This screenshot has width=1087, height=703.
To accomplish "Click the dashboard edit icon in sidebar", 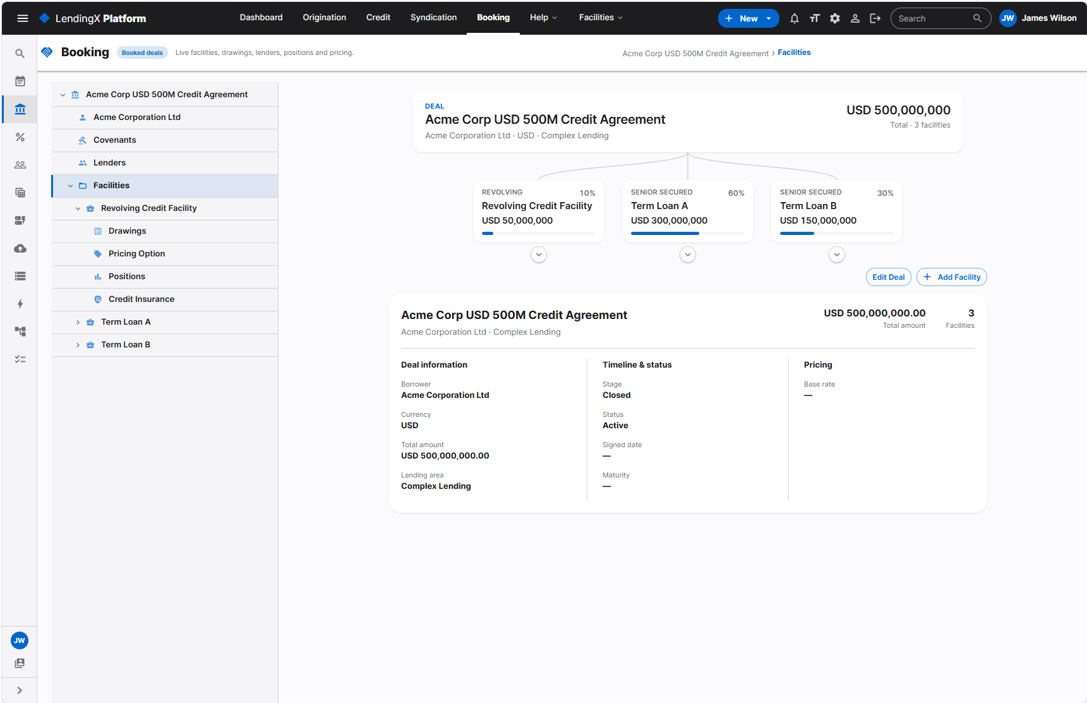I will point(20,220).
